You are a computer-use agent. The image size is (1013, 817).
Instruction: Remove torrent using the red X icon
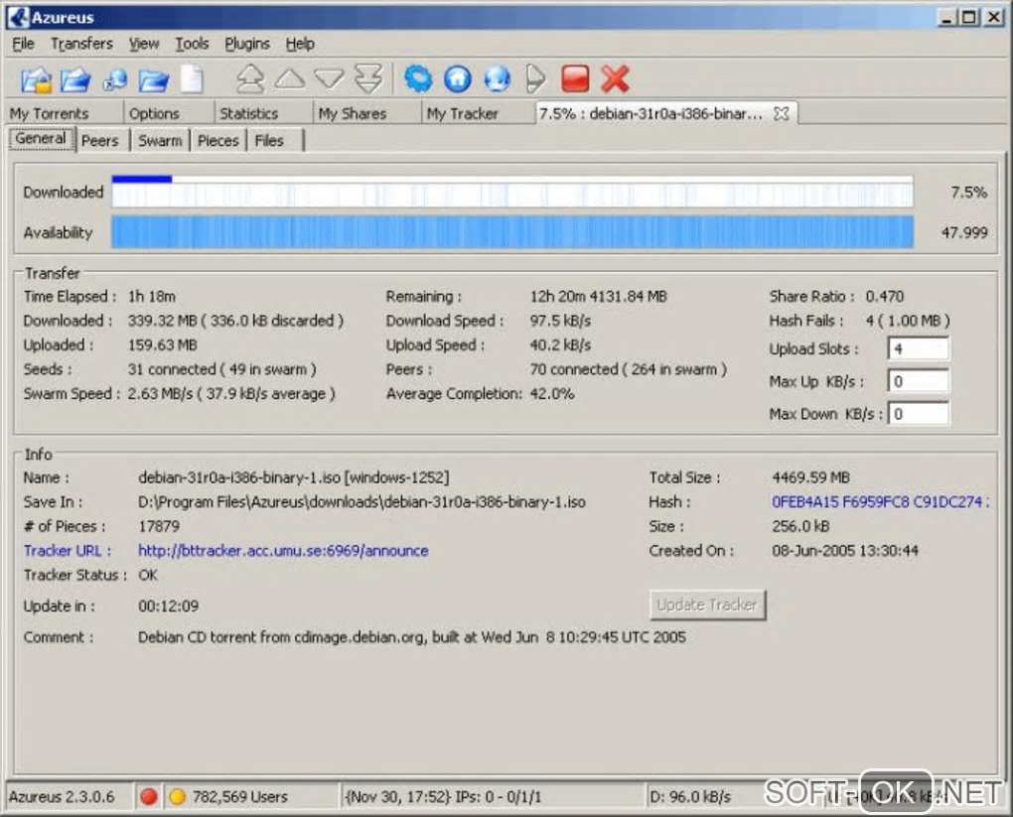tap(616, 78)
